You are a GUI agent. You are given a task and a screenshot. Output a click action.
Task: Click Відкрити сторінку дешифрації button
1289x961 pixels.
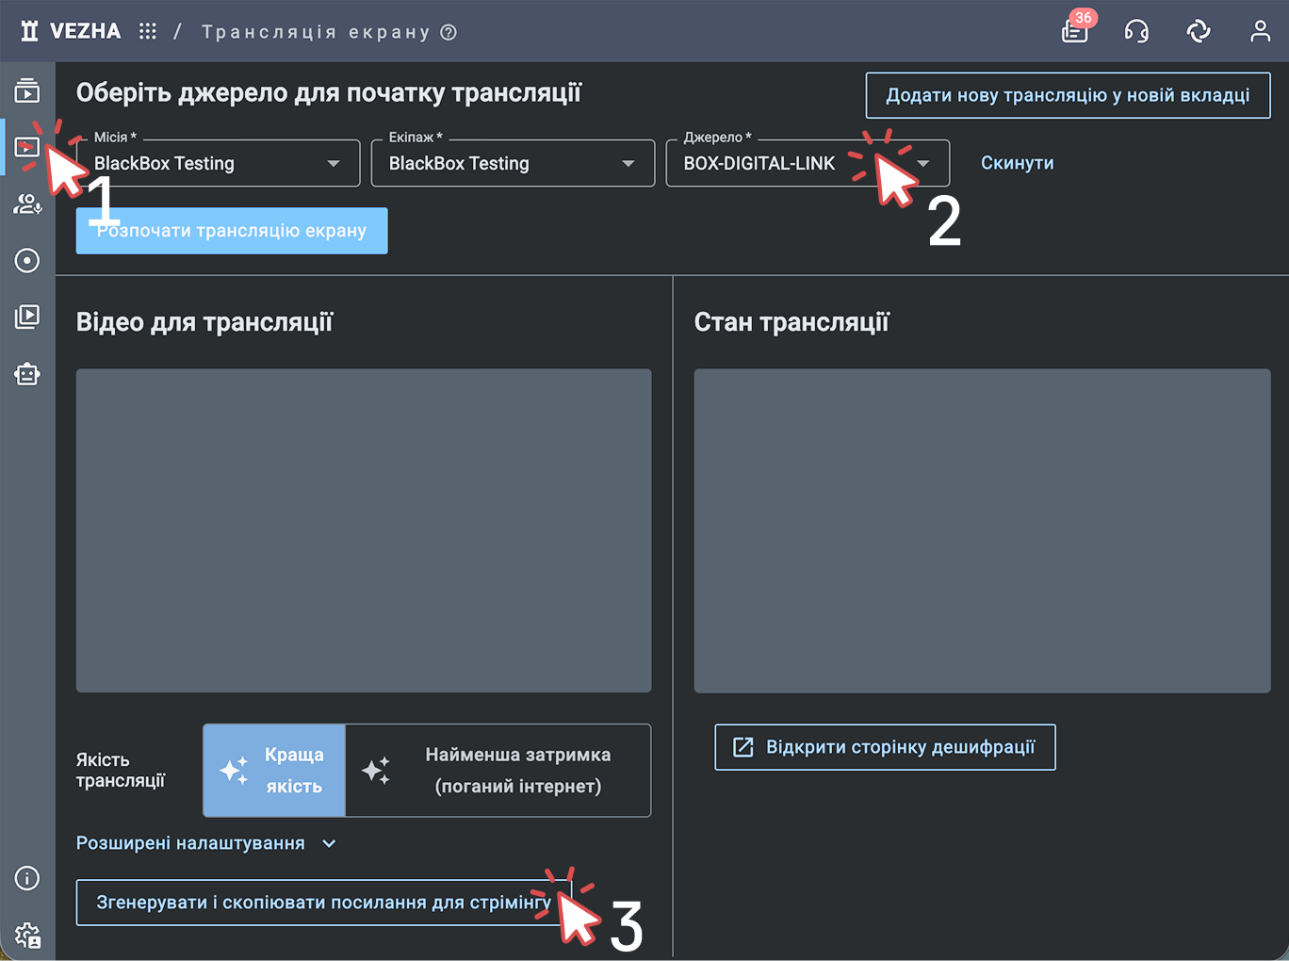point(885,747)
